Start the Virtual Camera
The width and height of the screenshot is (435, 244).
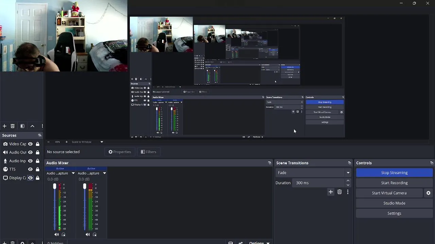[x=389, y=193]
